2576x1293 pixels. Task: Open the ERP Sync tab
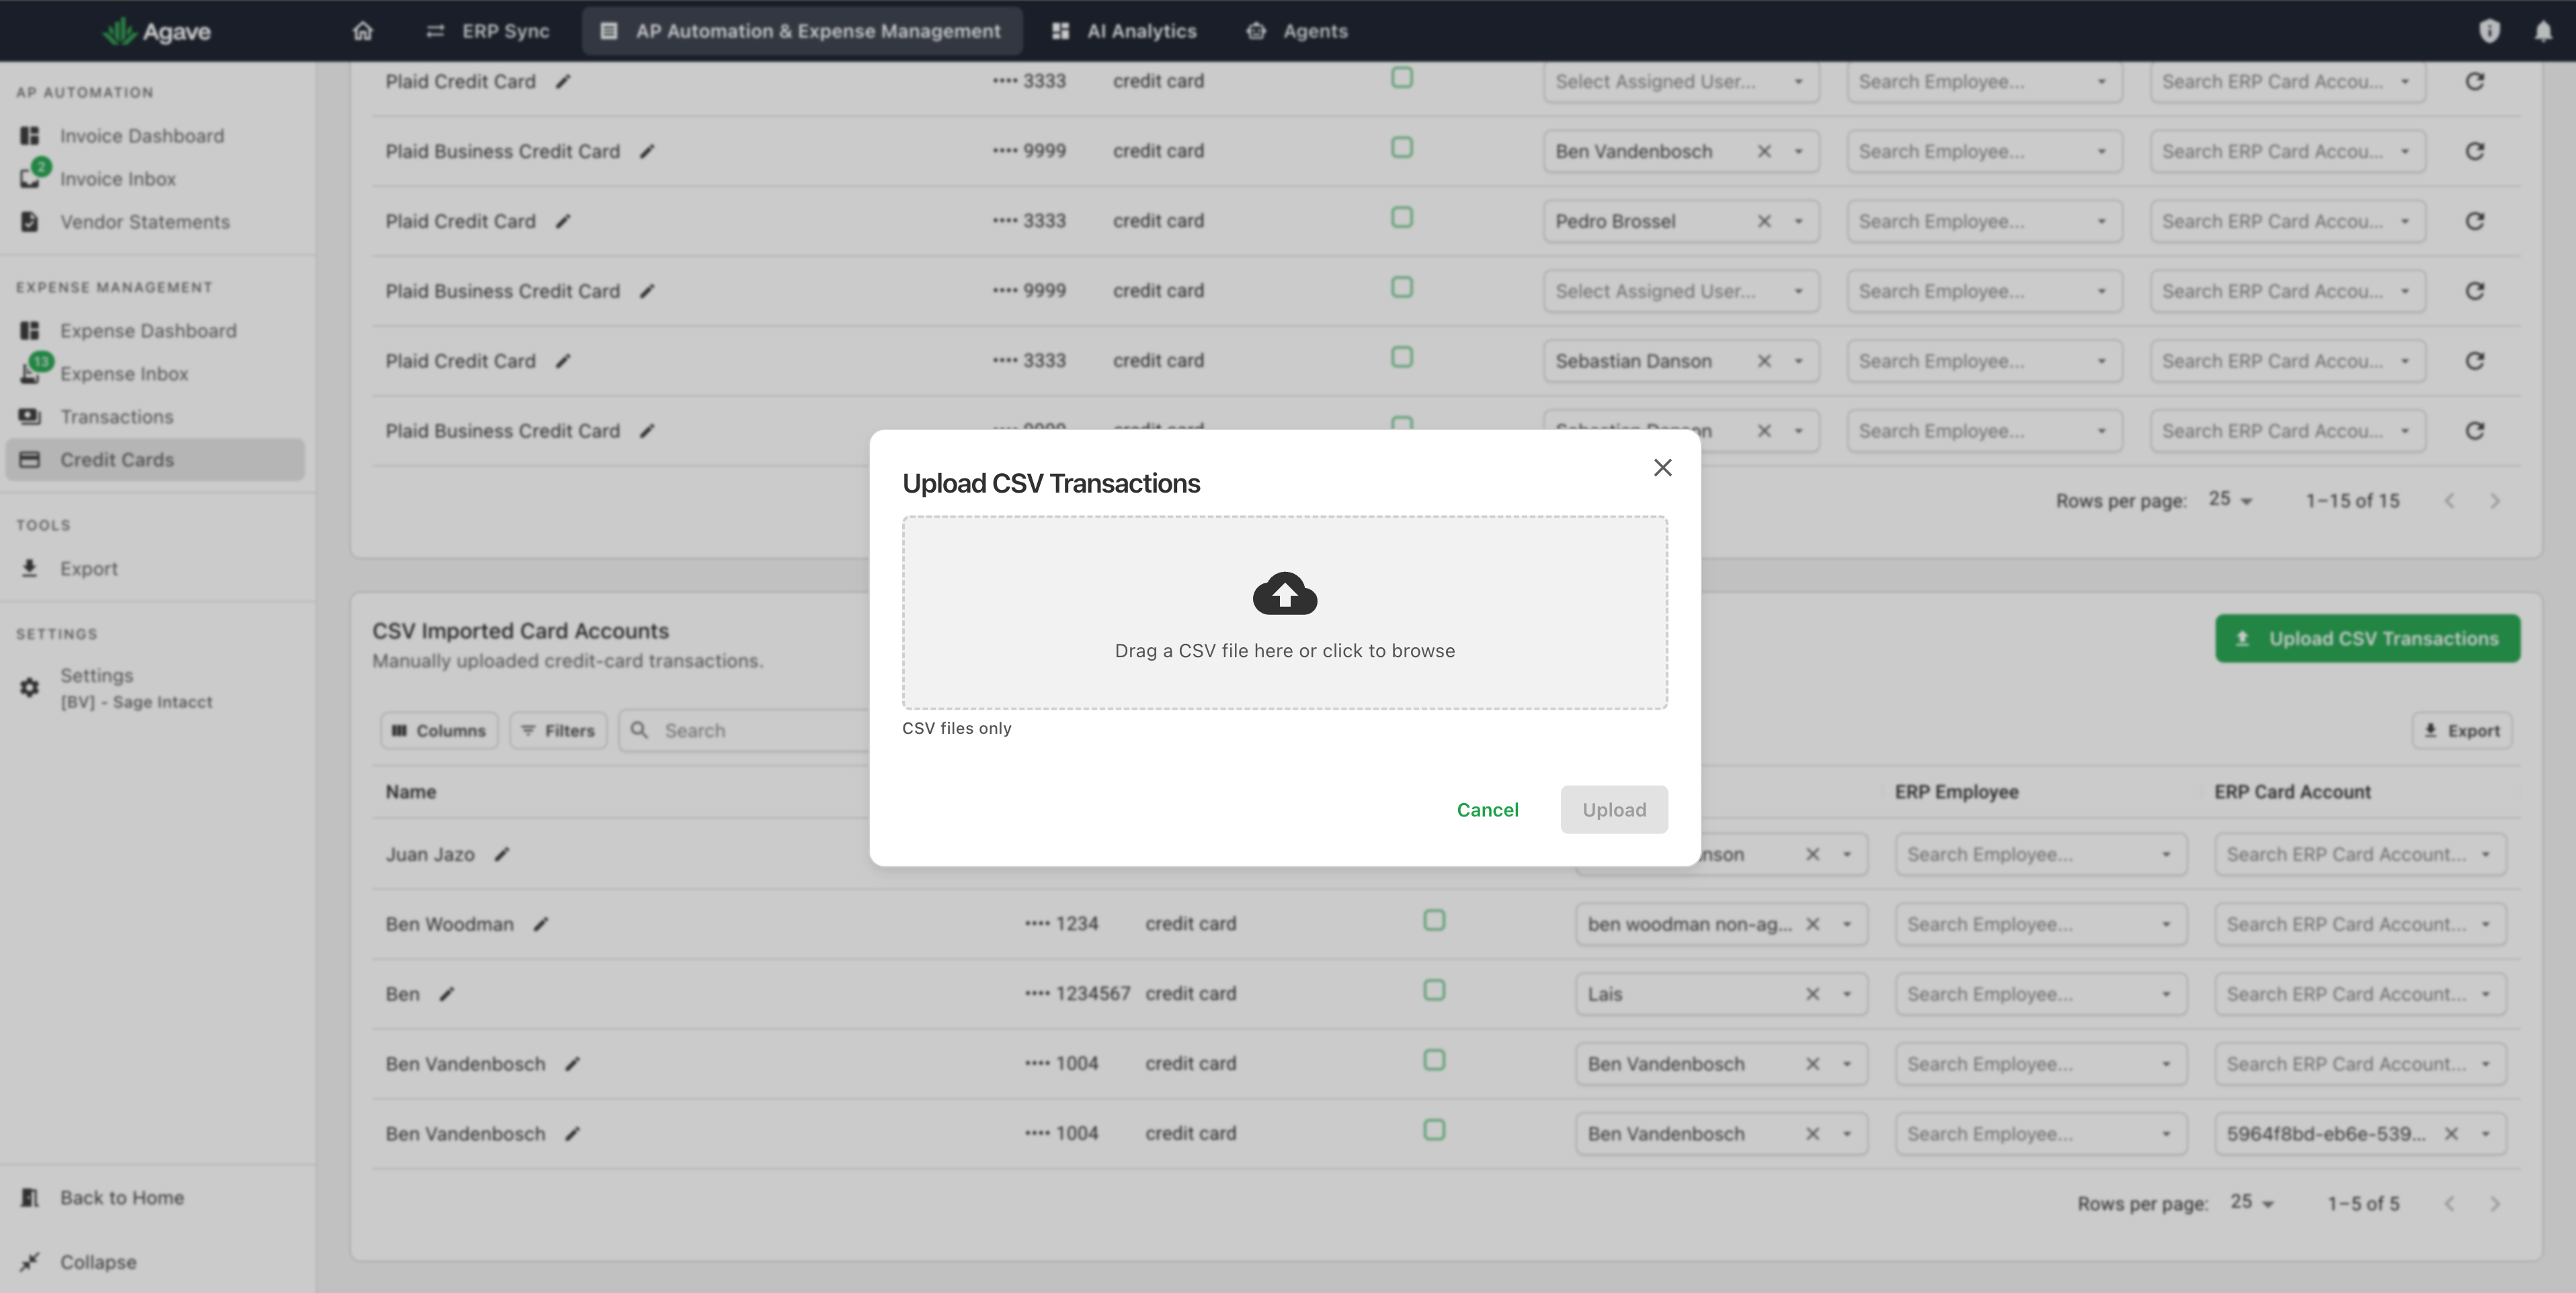pos(488,31)
